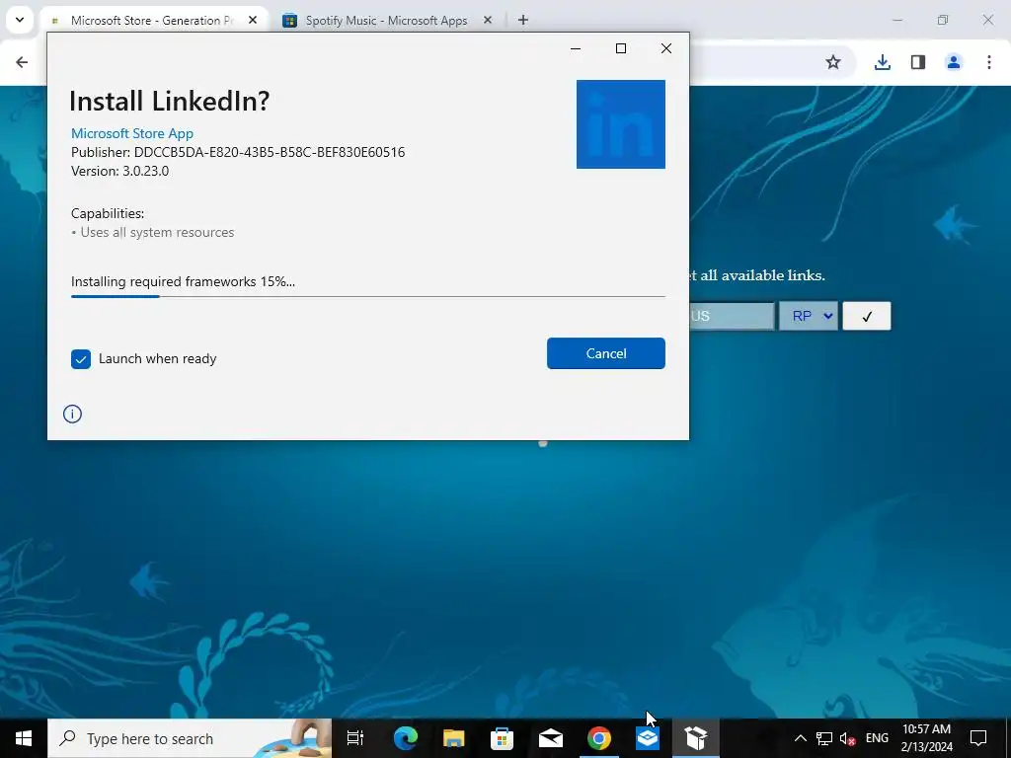The image size is (1011, 758).
Task: Restore down the Chrome window
Action: pos(943,20)
